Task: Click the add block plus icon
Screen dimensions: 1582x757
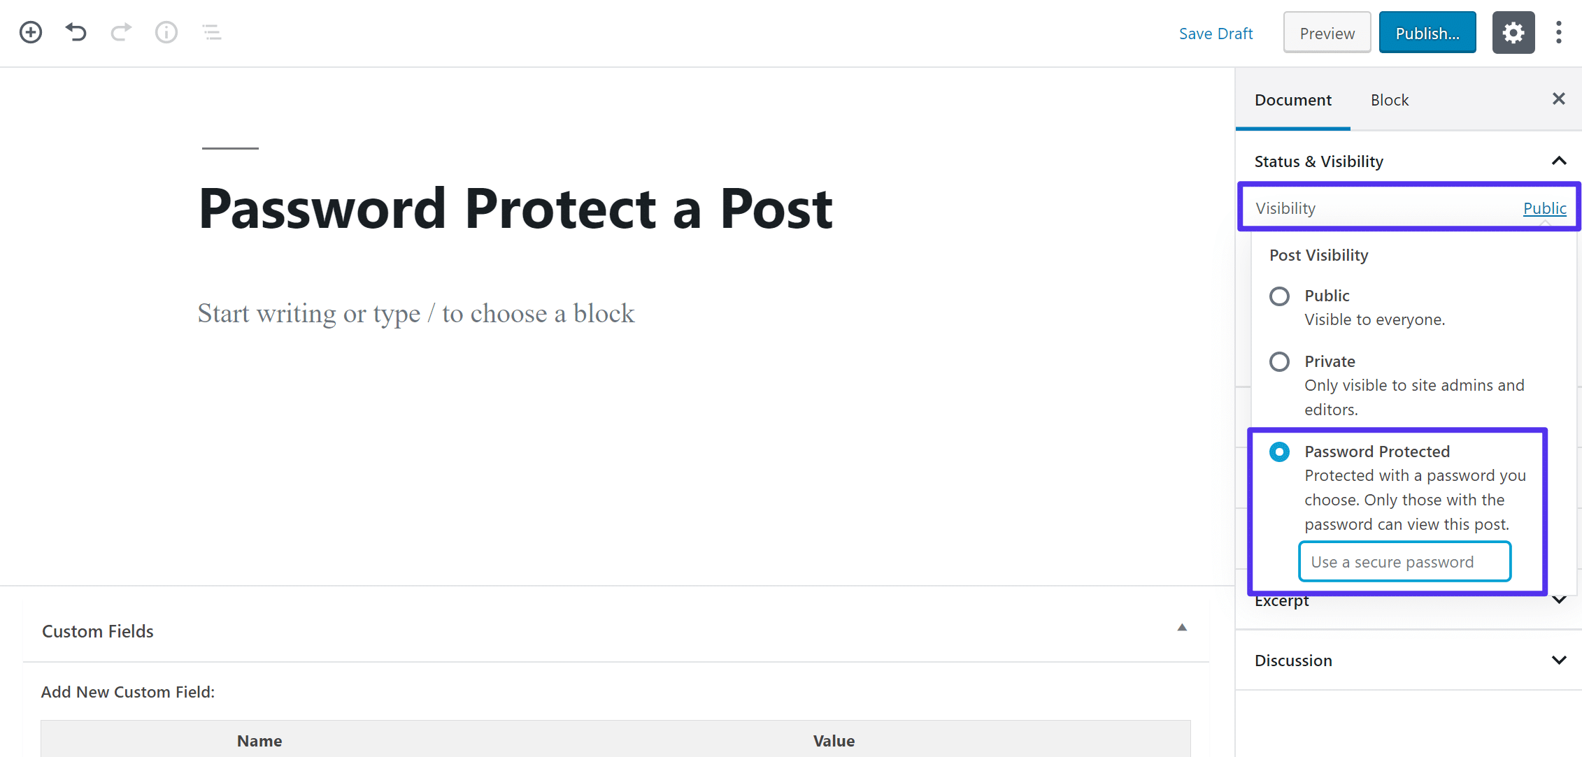Action: (x=30, y=32)
